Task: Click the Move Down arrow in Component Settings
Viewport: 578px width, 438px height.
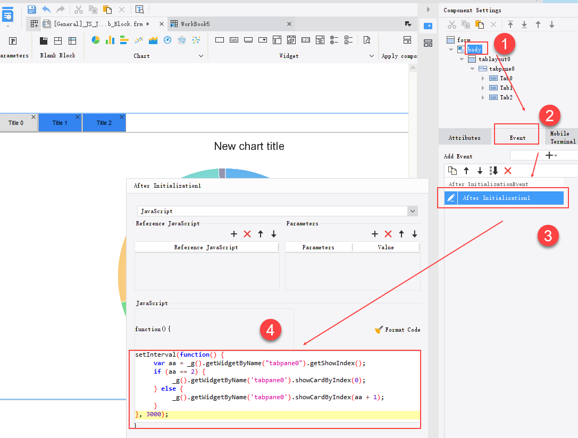Action: 552,24
